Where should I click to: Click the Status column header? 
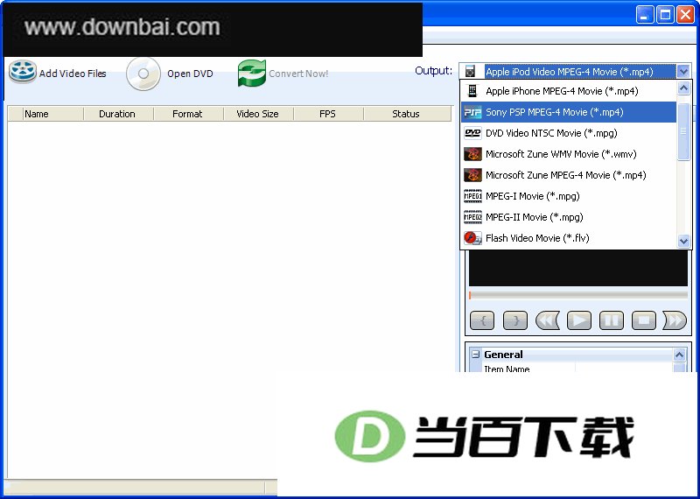[x=406, y=114]
